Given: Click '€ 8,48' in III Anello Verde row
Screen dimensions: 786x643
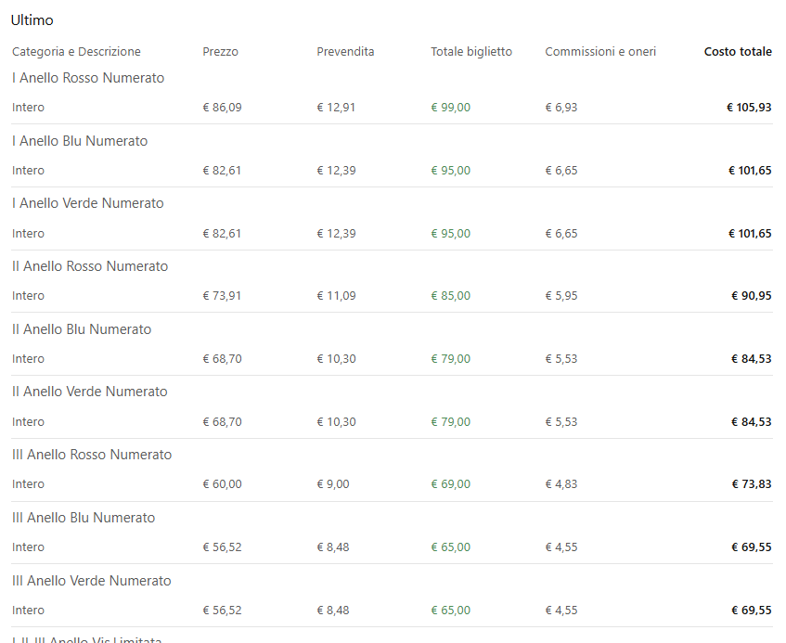Looking at the screenshot, I should pos(333,611).
